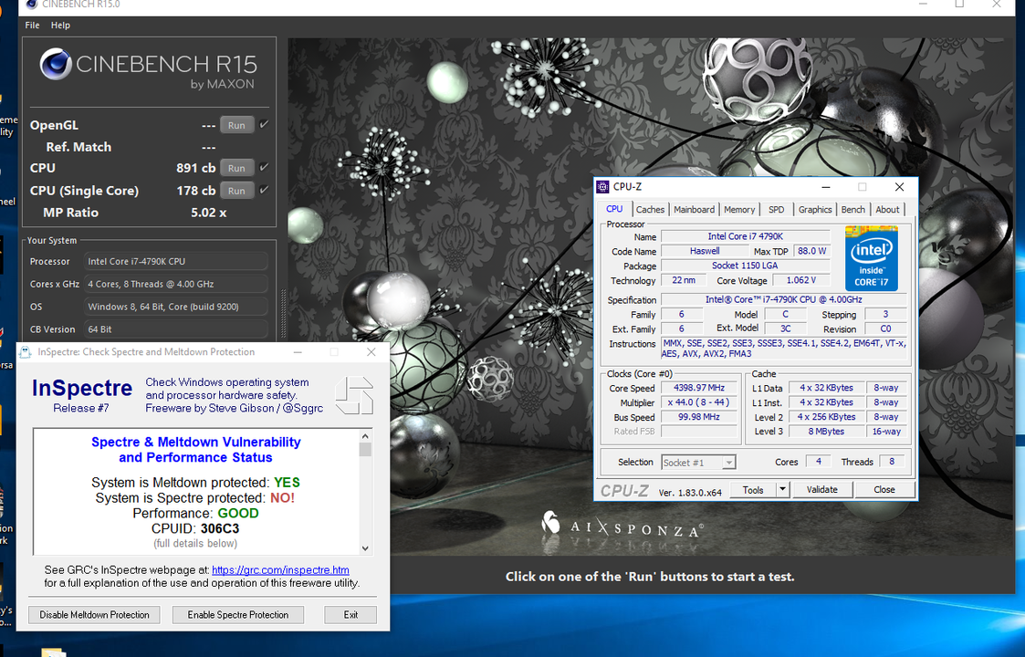Switch to the Bench tab in CPU-Z
The height and width of the screenshot is (657, 1025).
(853, 209)
